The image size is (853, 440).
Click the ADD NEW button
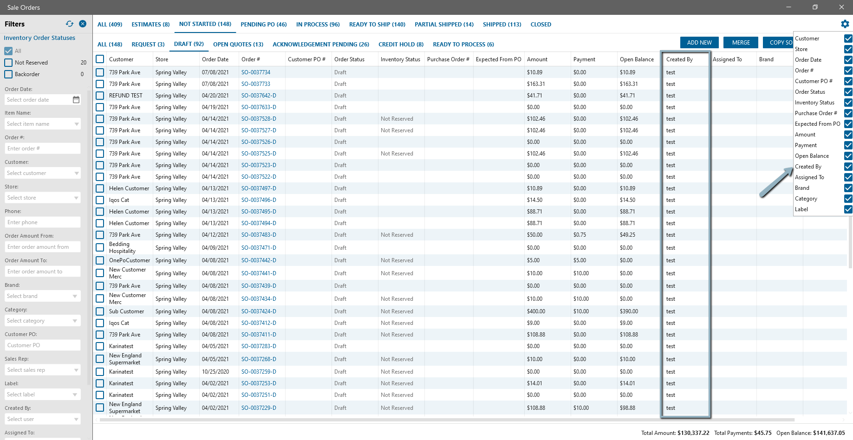(699, 42)
